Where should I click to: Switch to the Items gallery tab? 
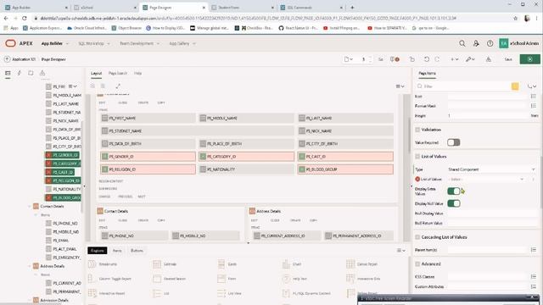tap(117, 251)
